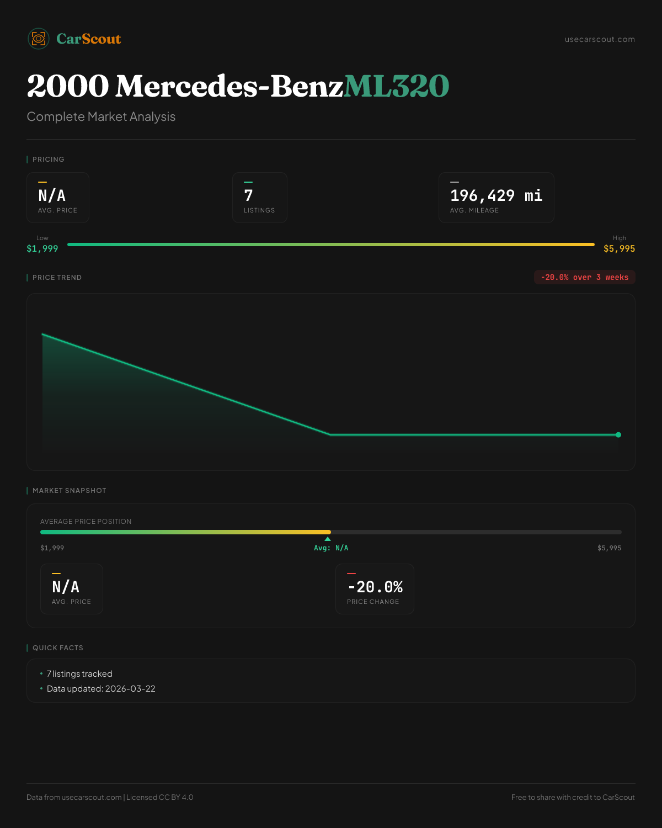Click the $5,995 high price label
The image size is (662, 828).
coord(619,248)
